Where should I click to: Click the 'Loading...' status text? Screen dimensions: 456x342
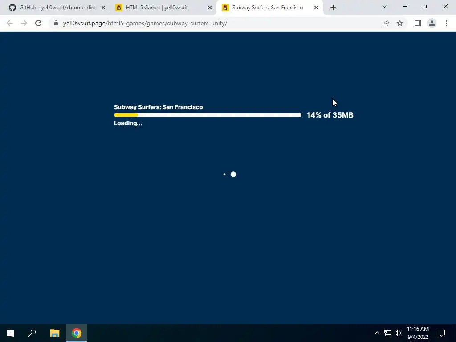coord(128,123)
